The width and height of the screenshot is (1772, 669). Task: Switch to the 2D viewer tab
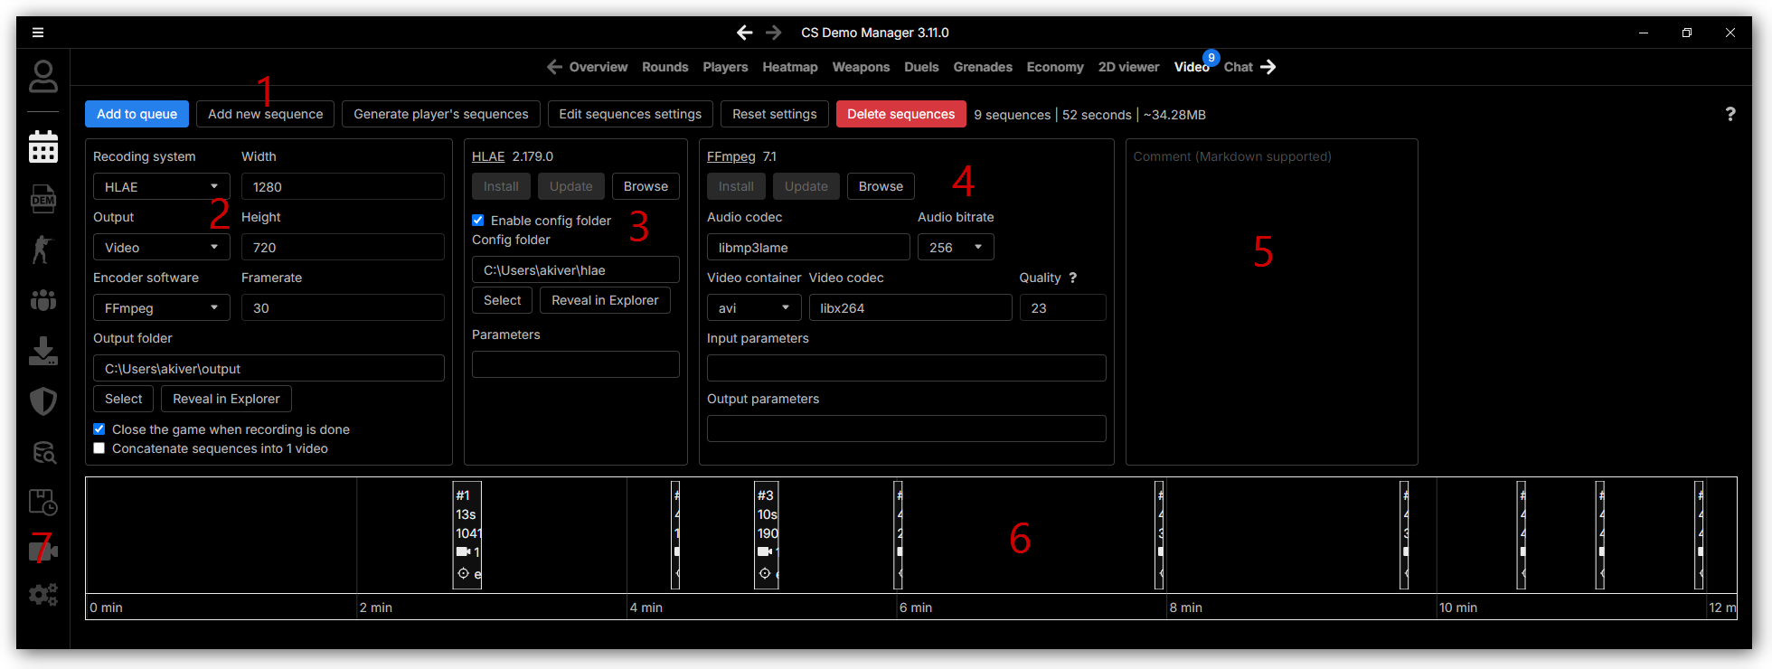point(1128,67)
